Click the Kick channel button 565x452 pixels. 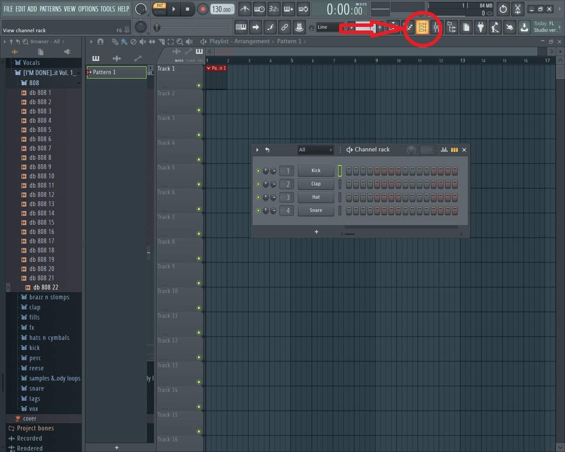pyautogui.click(x=316, y=171)
